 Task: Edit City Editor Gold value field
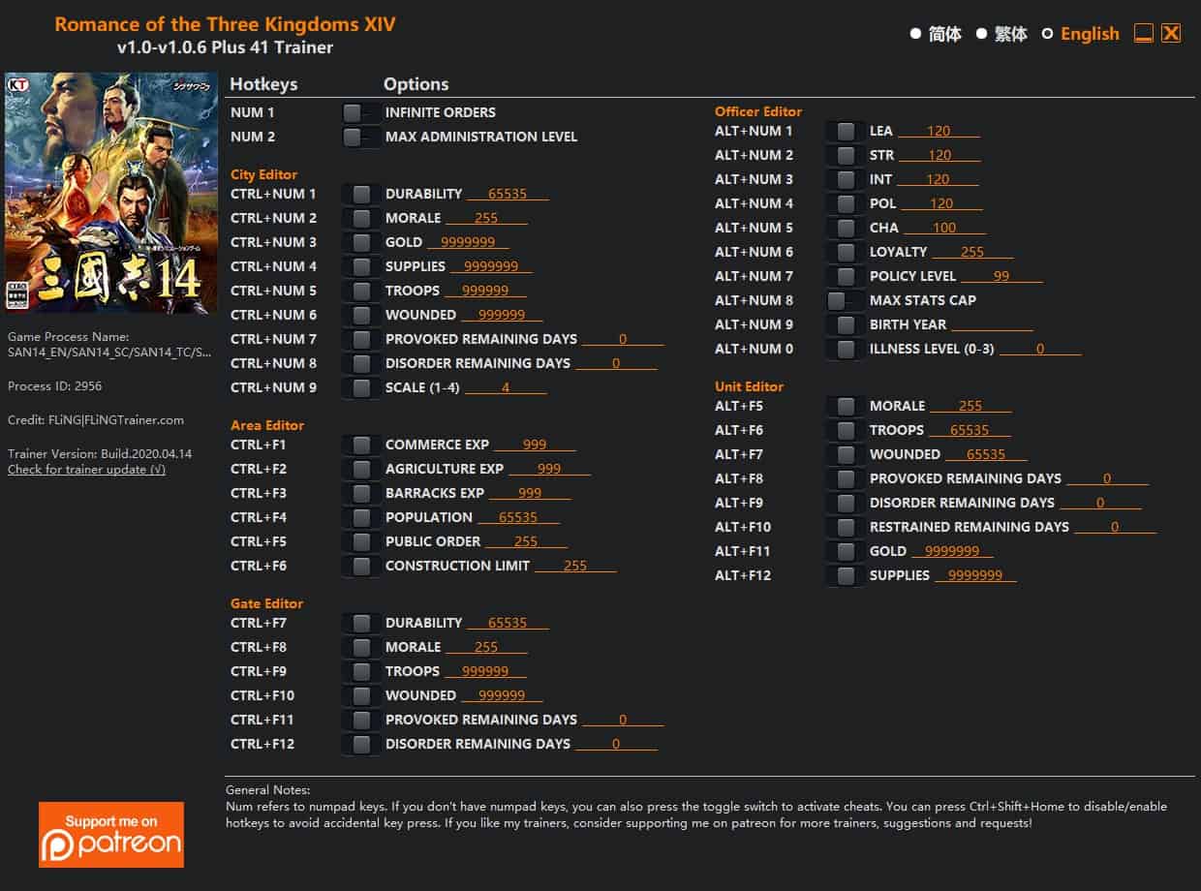coord(468,242)
